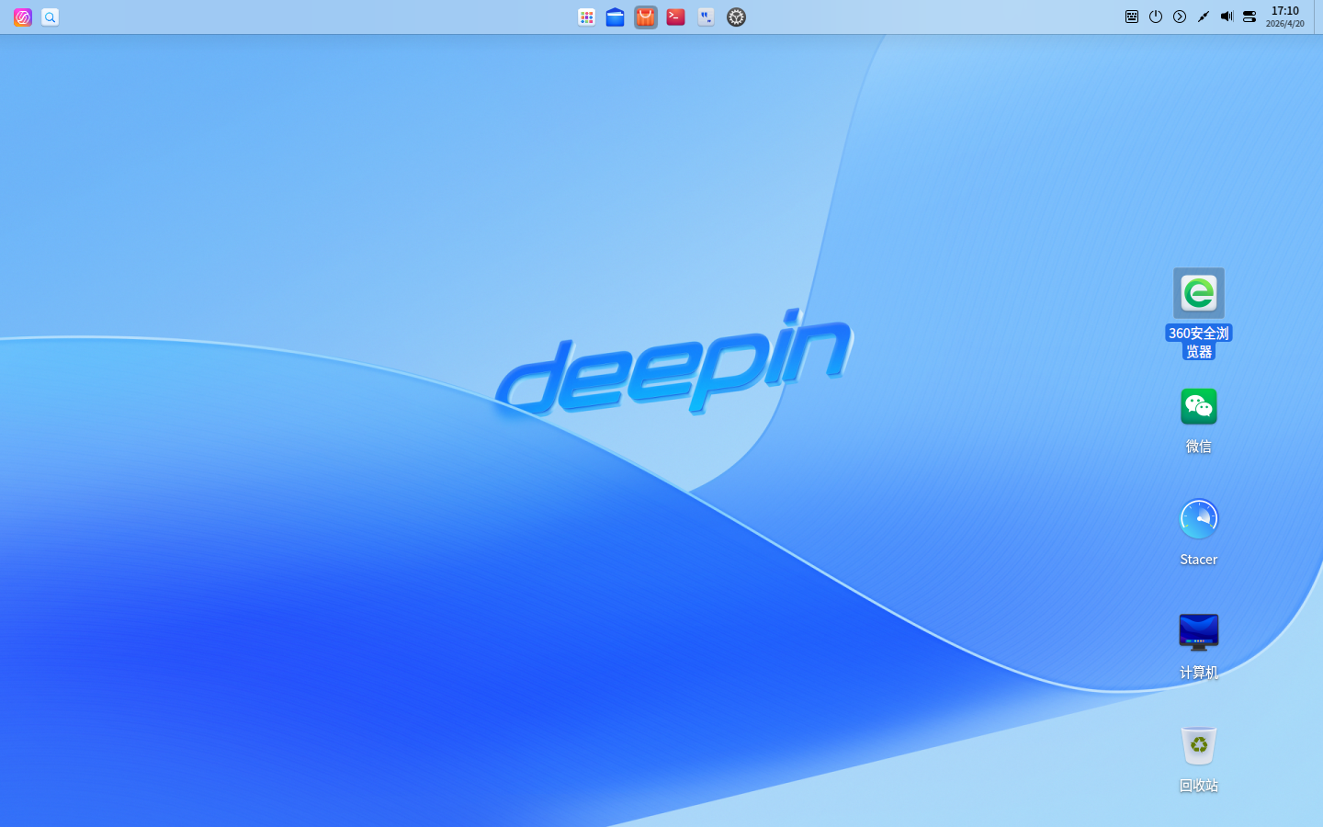Select the 回收站 recycle bin desktop icon
This screenshot has height=827, width=1323.
1199,745
